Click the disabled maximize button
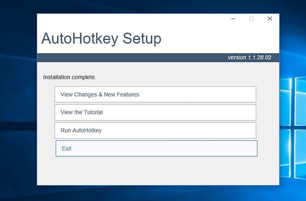This screenshot has width=306, height=201. pyautogui.click(x=251, y=19)
